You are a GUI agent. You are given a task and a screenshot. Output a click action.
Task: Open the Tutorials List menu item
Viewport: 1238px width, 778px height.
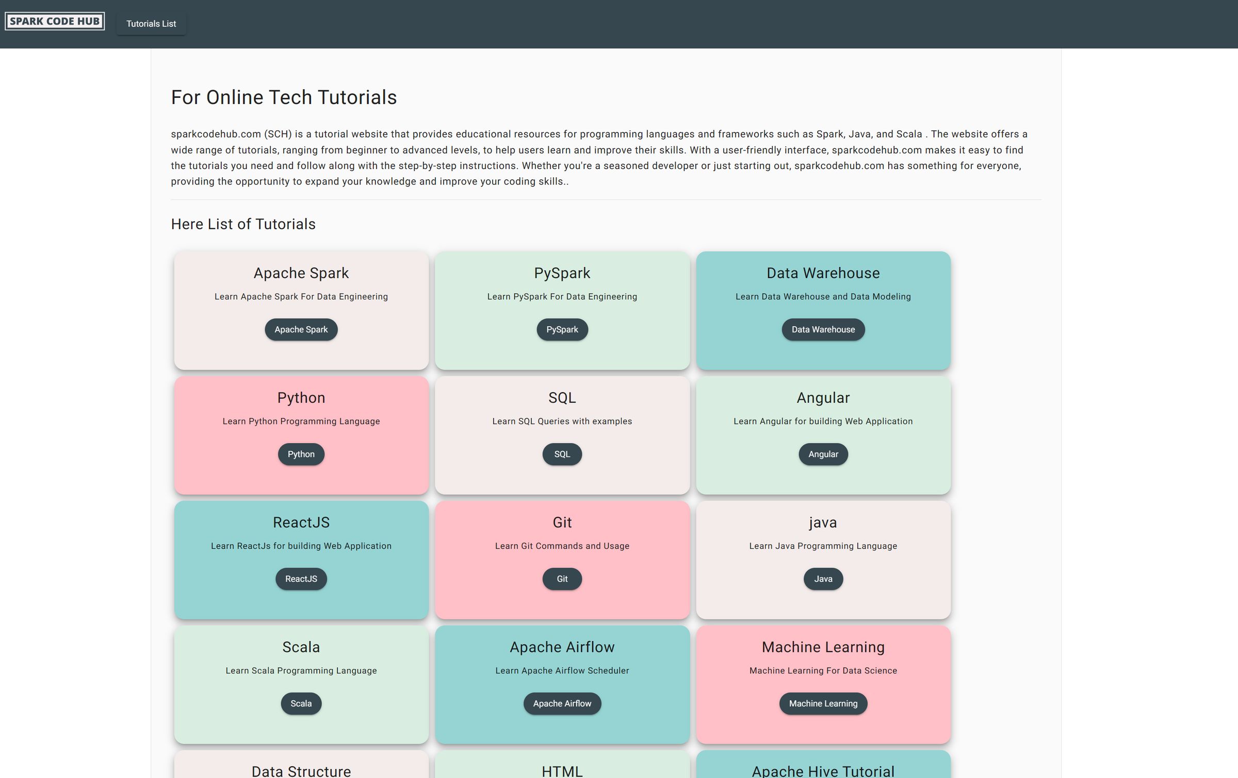point(151,23)
